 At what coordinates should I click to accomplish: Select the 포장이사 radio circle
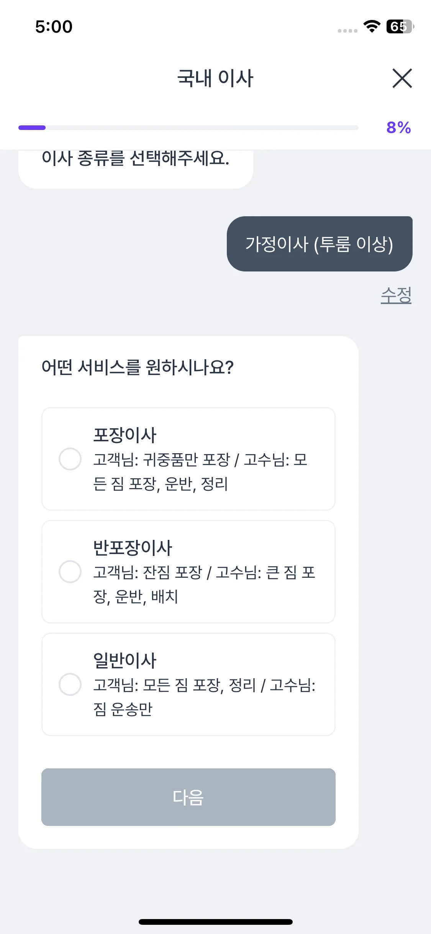(70, 459)
